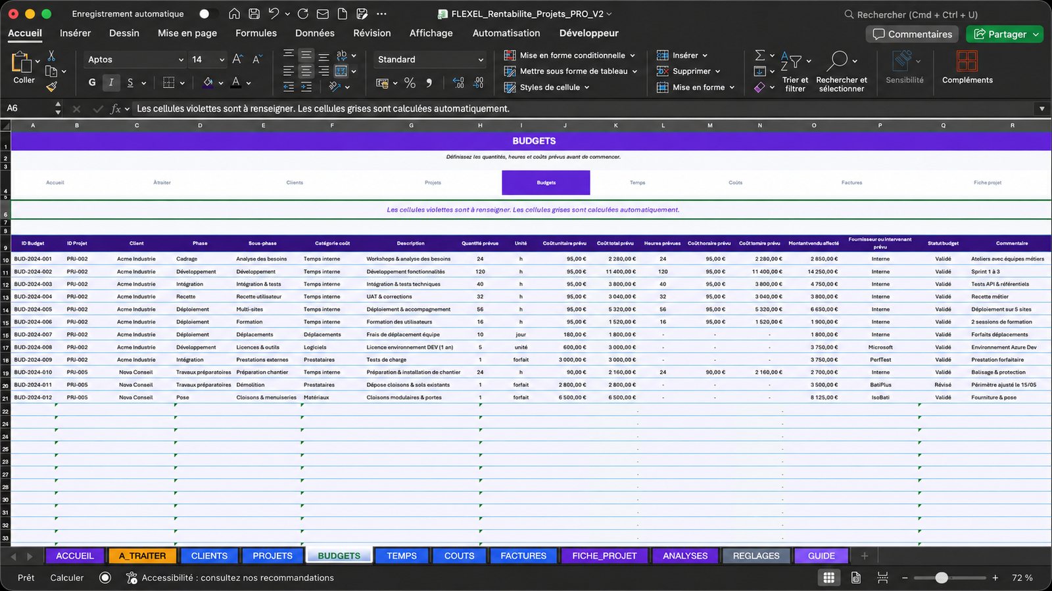Click the increase decimal icon
Image resolution: width=1052 pixels, height=591 pixels.
(459, 83)
